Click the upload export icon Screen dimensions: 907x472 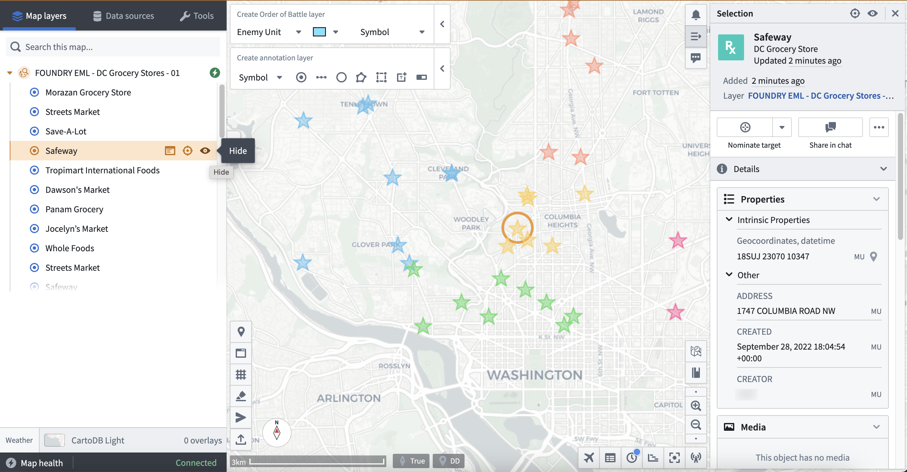241,439
